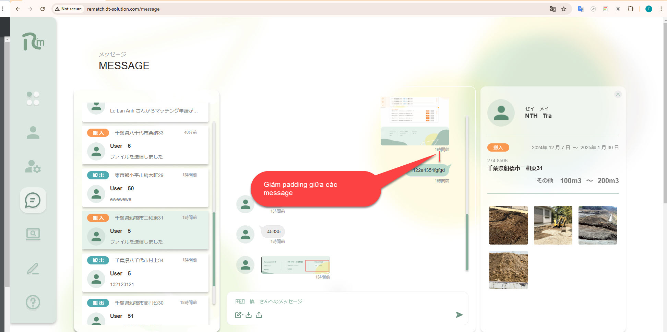Open received image attachment in chat
667x332 pixels.
tap(295, 265)
